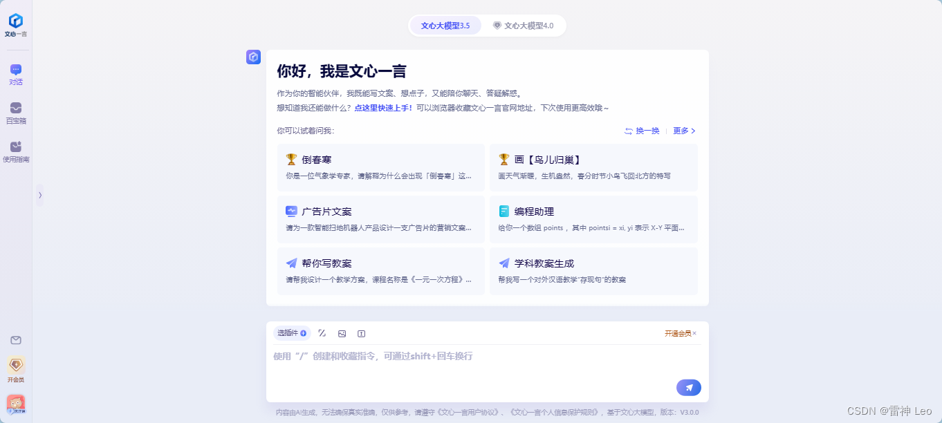The height and width of the screenshot is (423, 942).
Task: Click 更多 to see more prompts
Action: tap(684, 131)
